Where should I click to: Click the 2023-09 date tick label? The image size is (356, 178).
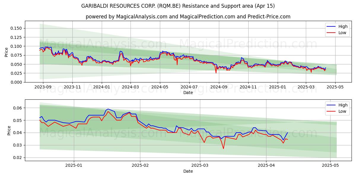pos(43,87)
